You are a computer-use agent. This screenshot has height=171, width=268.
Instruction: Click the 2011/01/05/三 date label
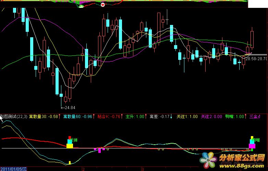(x=13, y=169)
